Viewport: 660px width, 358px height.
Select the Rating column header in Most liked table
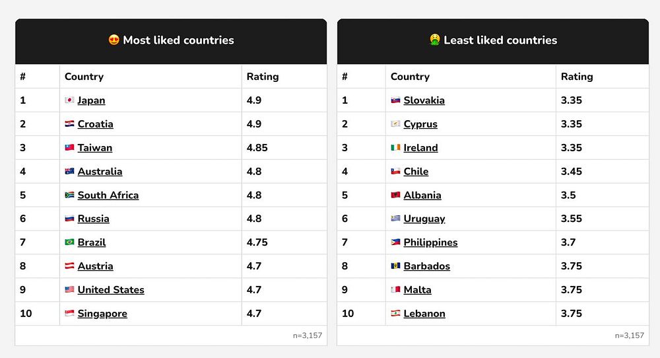pos(263,76)
